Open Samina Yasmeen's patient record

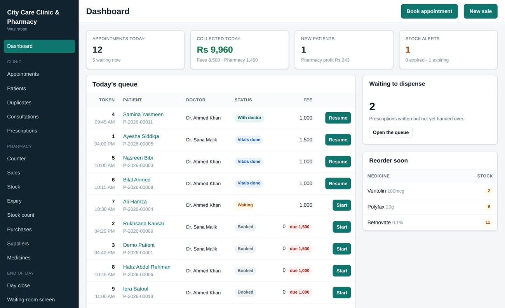[143, 115]
